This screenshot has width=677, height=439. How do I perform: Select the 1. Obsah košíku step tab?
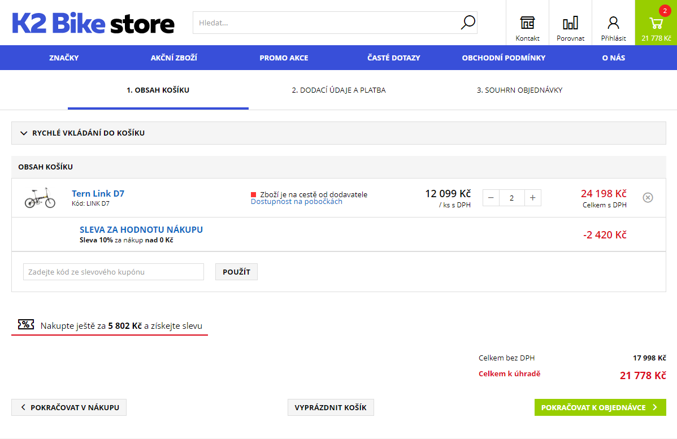158,90
